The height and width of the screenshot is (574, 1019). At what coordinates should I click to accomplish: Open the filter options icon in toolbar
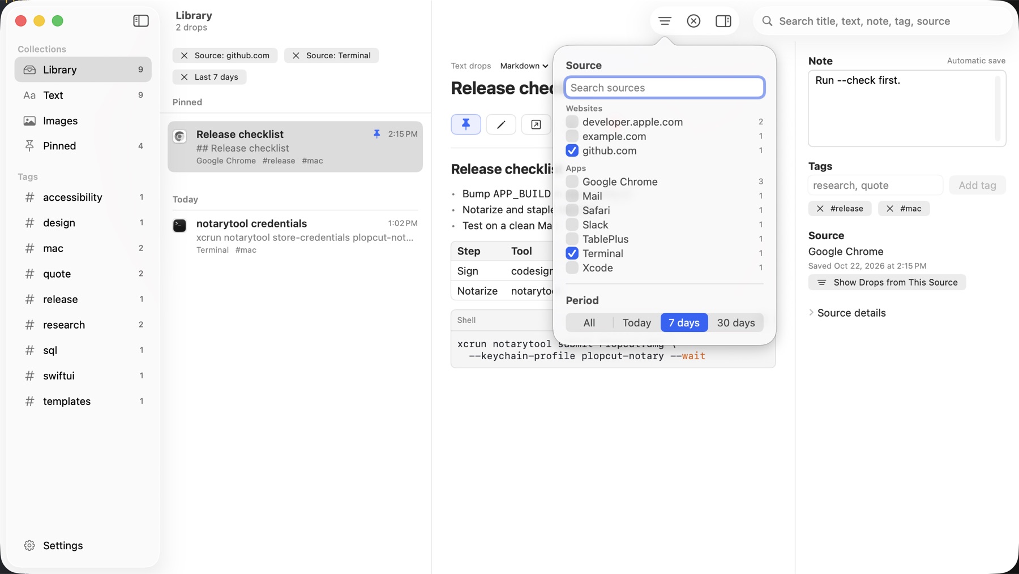tap(665, 21)
